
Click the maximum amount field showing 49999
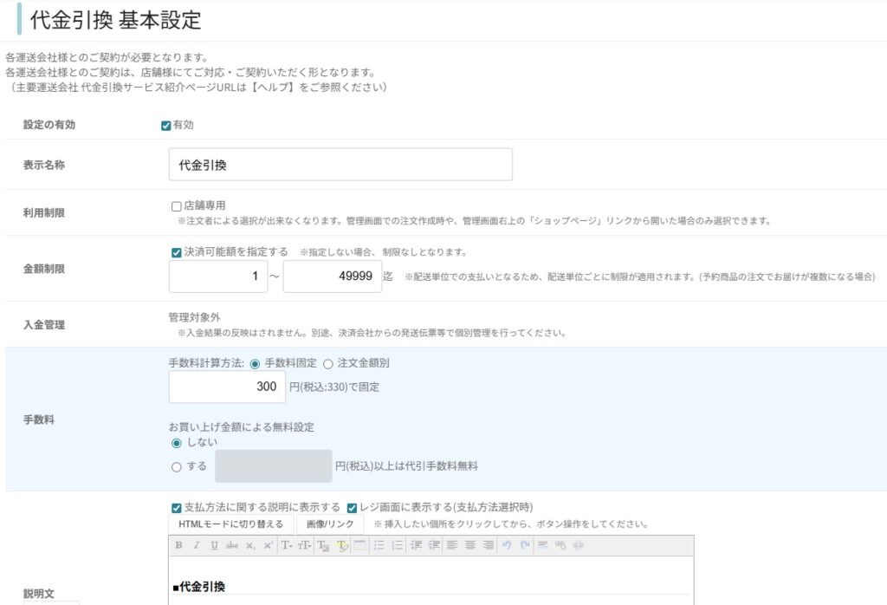click(x=332, y=276)
